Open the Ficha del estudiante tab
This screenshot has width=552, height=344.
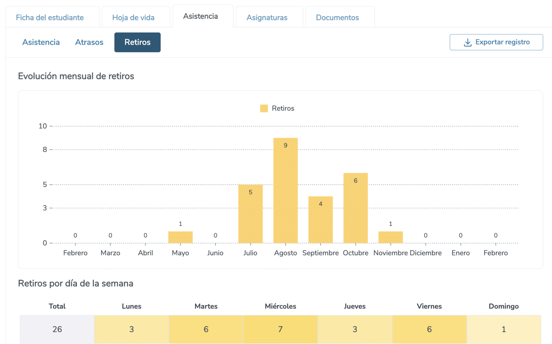pyautogui.click(x=50, y=17)
